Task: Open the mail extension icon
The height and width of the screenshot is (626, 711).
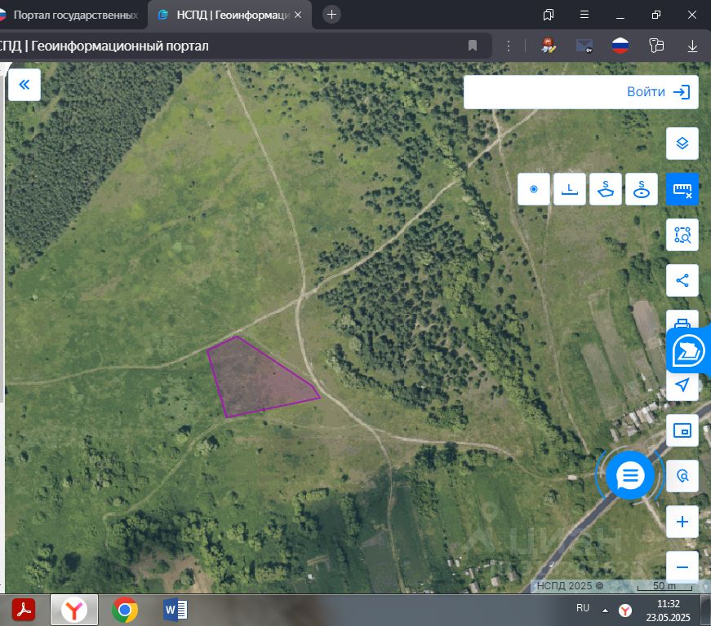Action: tap(584, 46)
